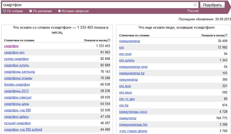Open the 'смартфон купить' link

pyautogui.click(x=16, y=65)
